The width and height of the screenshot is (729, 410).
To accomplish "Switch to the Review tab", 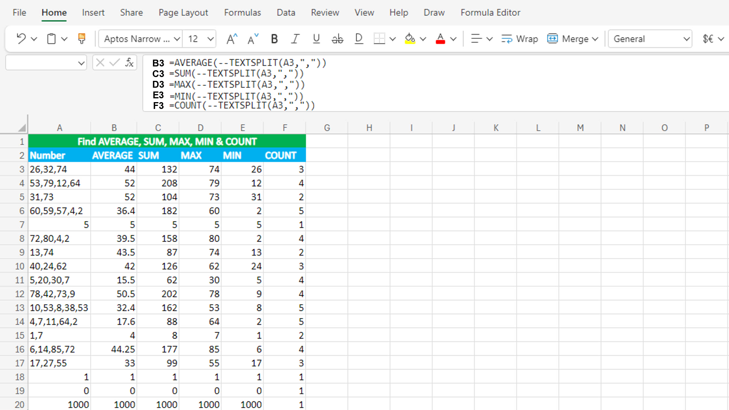I will 325,13.
